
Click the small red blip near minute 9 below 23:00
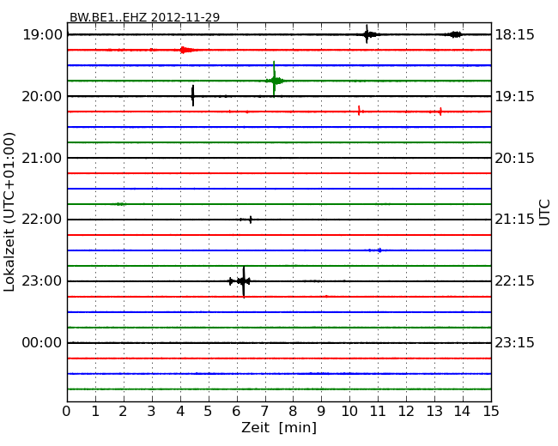point(326,296)
